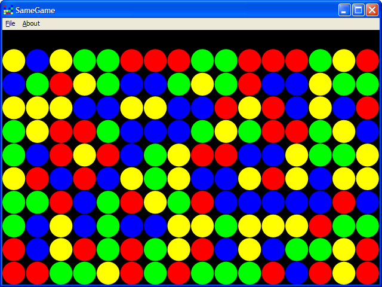Screen dimensions: 382x287
Task: Click the only blue ball in bottom row
Action: pyautogui.click(x=297, y=273)
